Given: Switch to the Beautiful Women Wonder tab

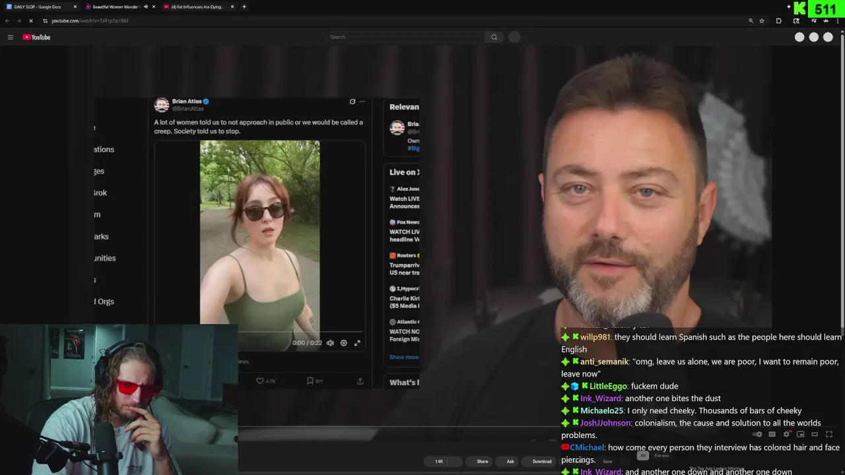Looking at the screenshot, I should (x=120, y=7).
